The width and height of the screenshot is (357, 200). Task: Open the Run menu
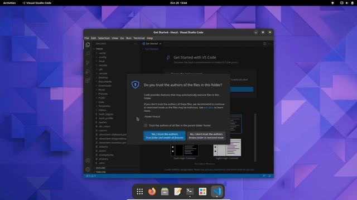pos(129,38)
